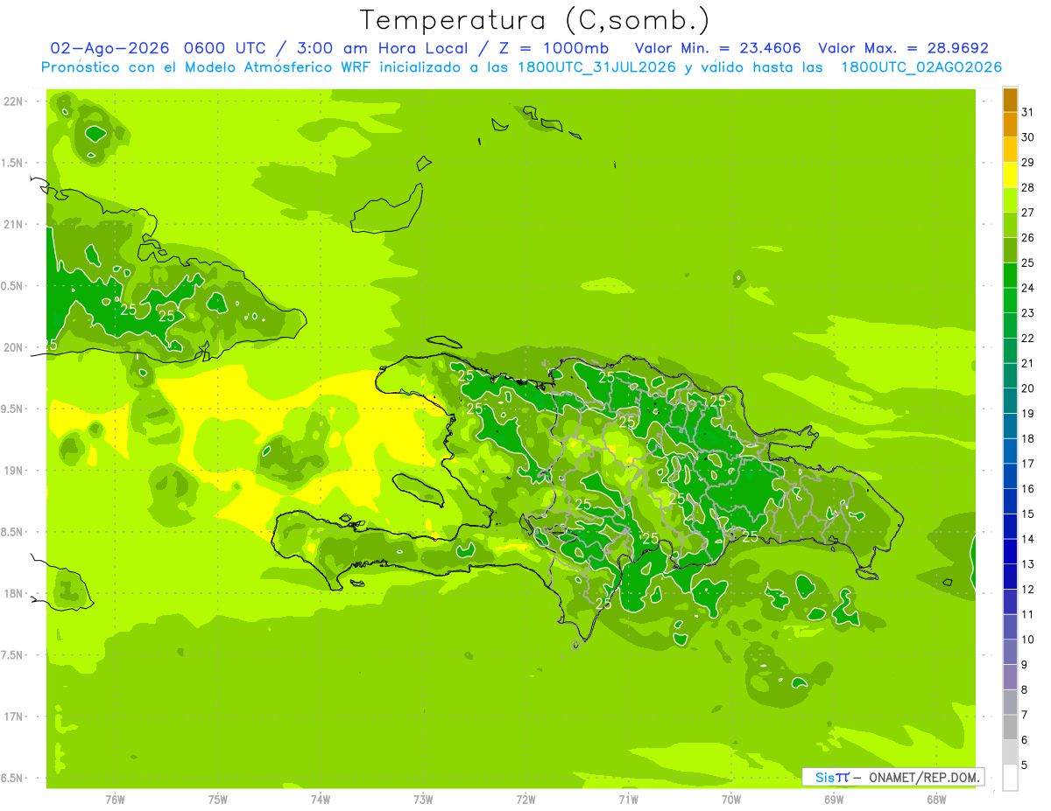Click the SisTT ONAMET/REP.DOM. logo box
This screenshot has width=1051, height=811.
(892, 777)
